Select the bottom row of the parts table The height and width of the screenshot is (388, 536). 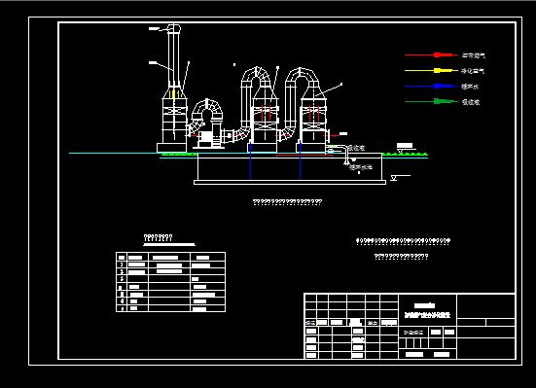point(170,308)
